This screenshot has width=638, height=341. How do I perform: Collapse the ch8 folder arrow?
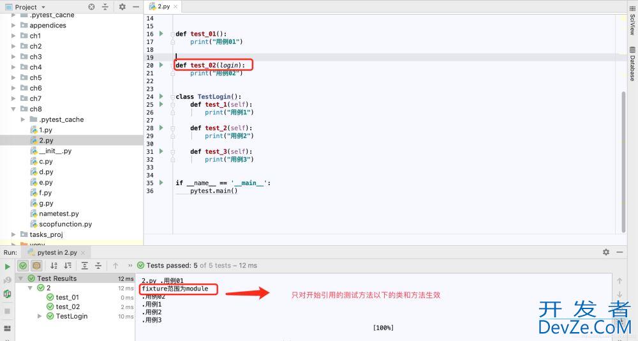click(13, 109)
